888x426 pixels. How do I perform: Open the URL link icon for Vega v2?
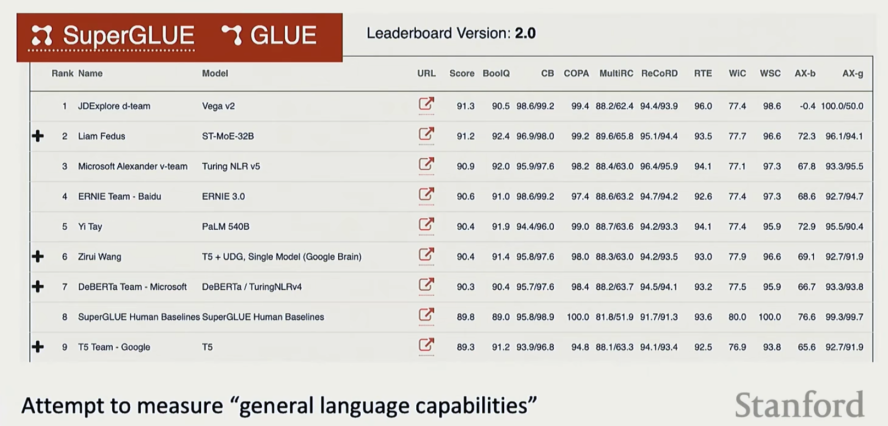(x=426, y=104)
